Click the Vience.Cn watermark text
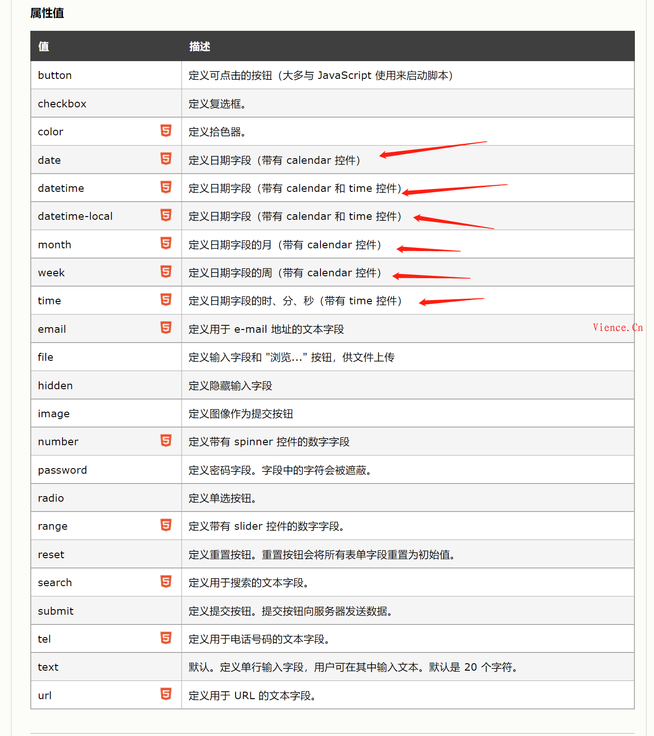The height and width of the screenshot is (736, 654). [618, 328]
